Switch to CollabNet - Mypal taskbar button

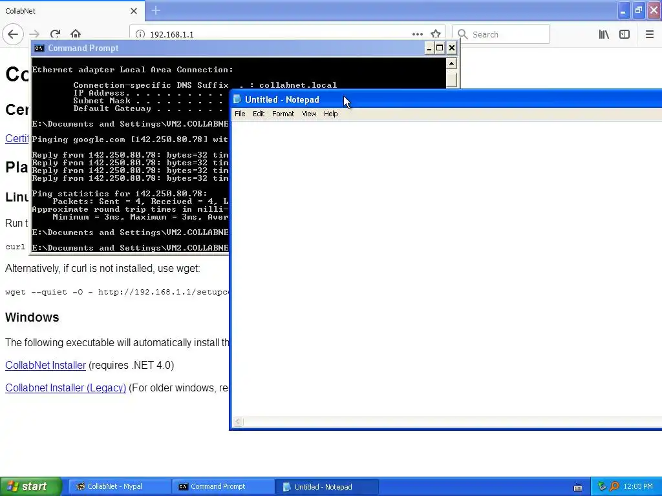[x=120, y=487]
